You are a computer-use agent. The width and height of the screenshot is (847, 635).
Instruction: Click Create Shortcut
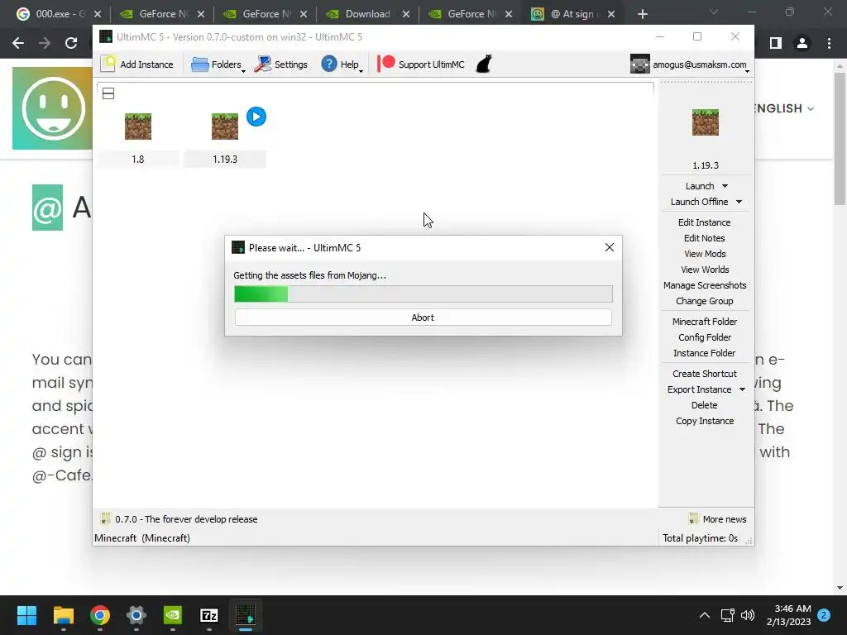point(705,374)
